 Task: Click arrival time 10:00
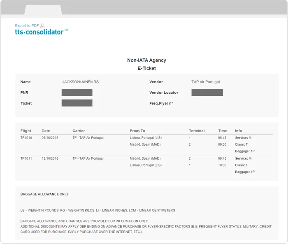click(x=222, y=165)
